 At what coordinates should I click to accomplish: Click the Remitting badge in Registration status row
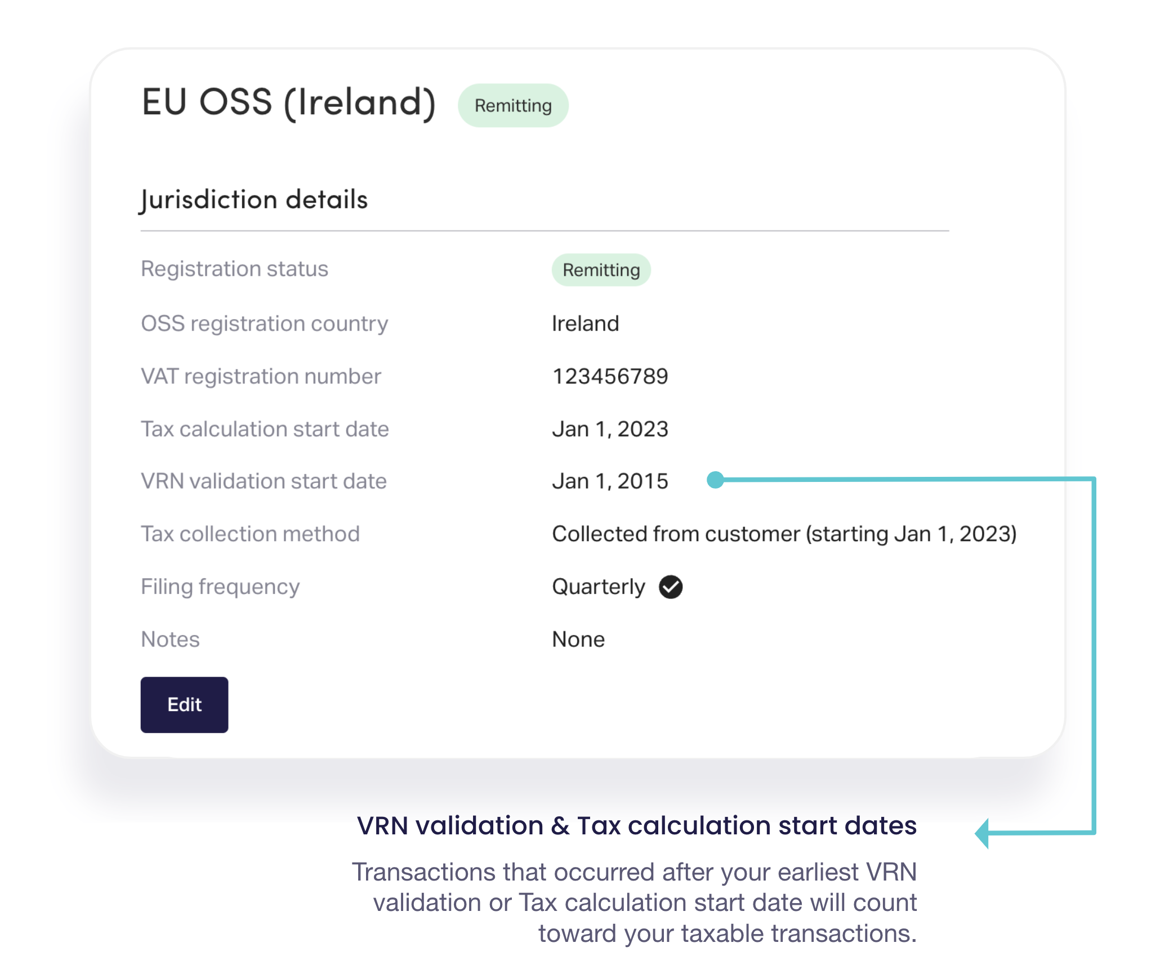click(601, 270)
